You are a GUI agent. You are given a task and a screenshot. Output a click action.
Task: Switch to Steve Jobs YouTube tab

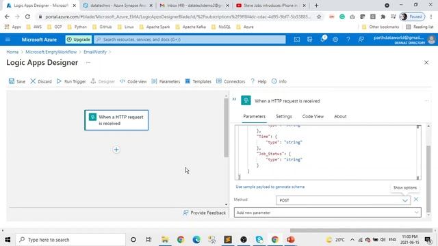pyautogui.click(x=270, y=5)
